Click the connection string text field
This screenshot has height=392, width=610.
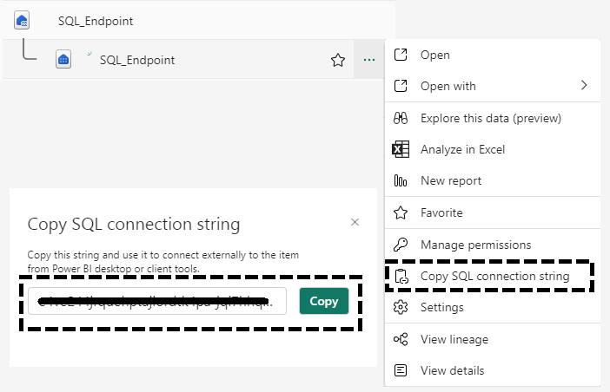(x=157, y=302)
